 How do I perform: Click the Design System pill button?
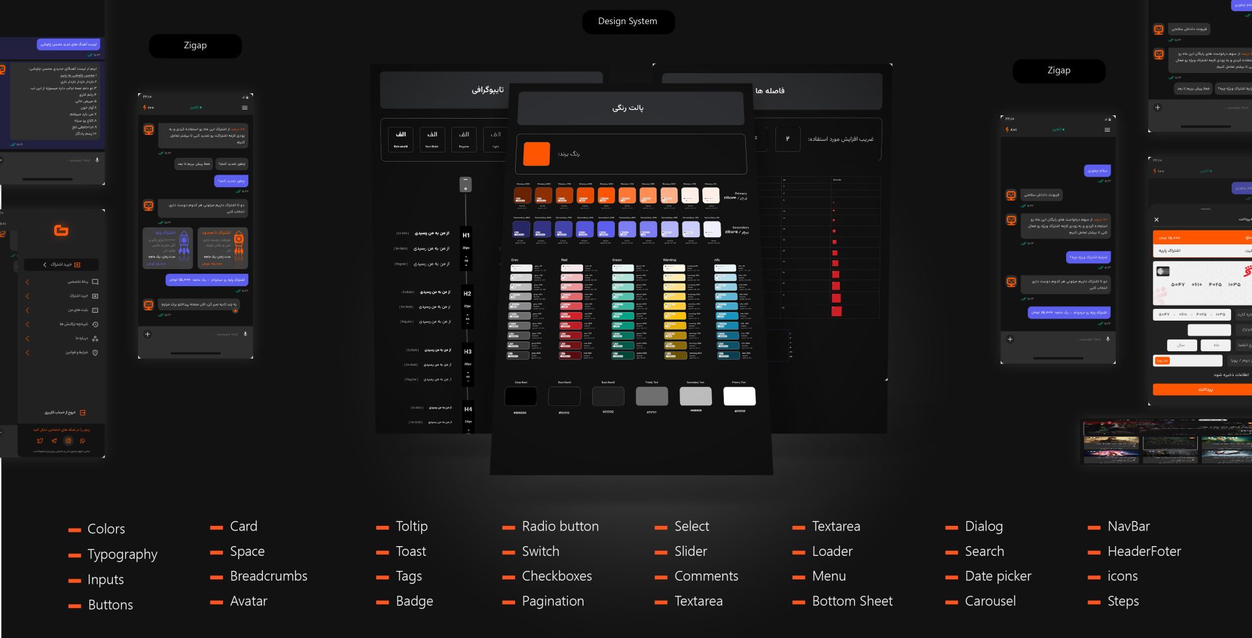(627, 22)
